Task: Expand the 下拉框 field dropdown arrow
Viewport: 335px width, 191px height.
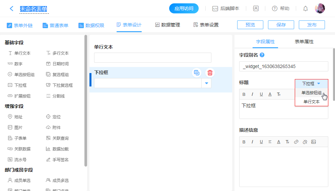Action: coord(206,83)
